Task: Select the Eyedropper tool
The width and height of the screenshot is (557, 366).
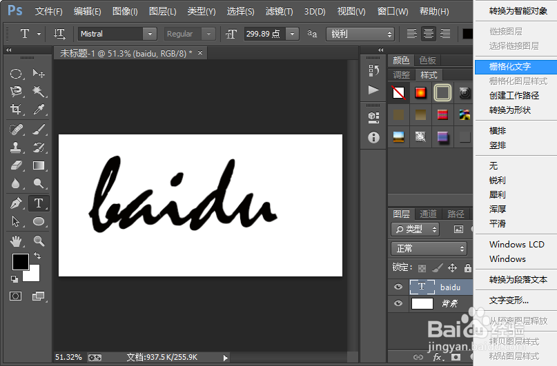Action: click(x=39, y=109)
